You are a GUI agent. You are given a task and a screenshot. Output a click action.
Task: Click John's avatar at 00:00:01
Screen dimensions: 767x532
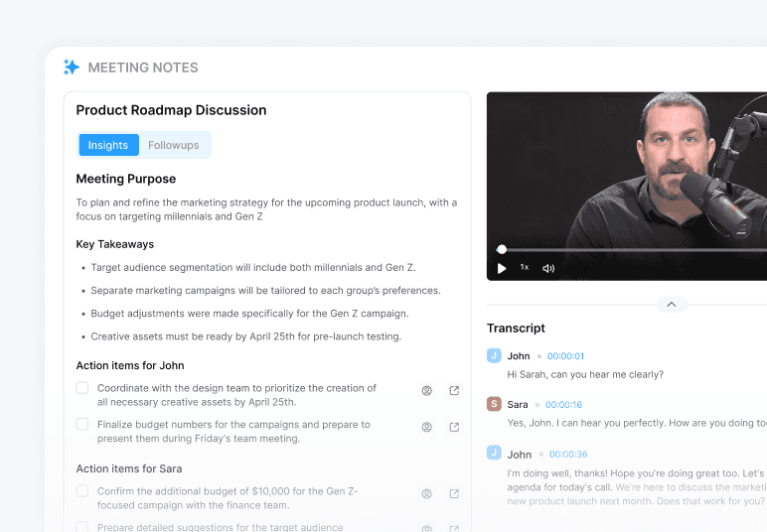(494, 355)
